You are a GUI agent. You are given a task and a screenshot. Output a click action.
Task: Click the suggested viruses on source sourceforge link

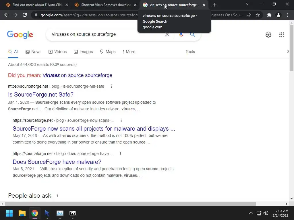coord(78,75)
